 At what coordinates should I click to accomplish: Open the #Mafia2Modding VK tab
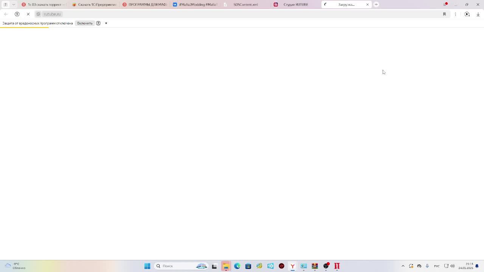coord(195,5)
